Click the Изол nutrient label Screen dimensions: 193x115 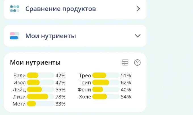(19, 83)
